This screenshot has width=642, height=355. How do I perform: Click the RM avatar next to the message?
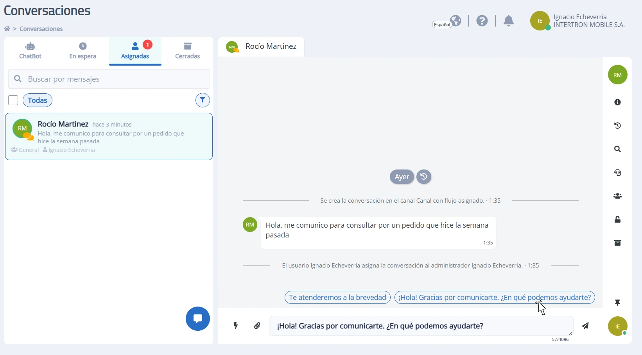click(250, 225)
